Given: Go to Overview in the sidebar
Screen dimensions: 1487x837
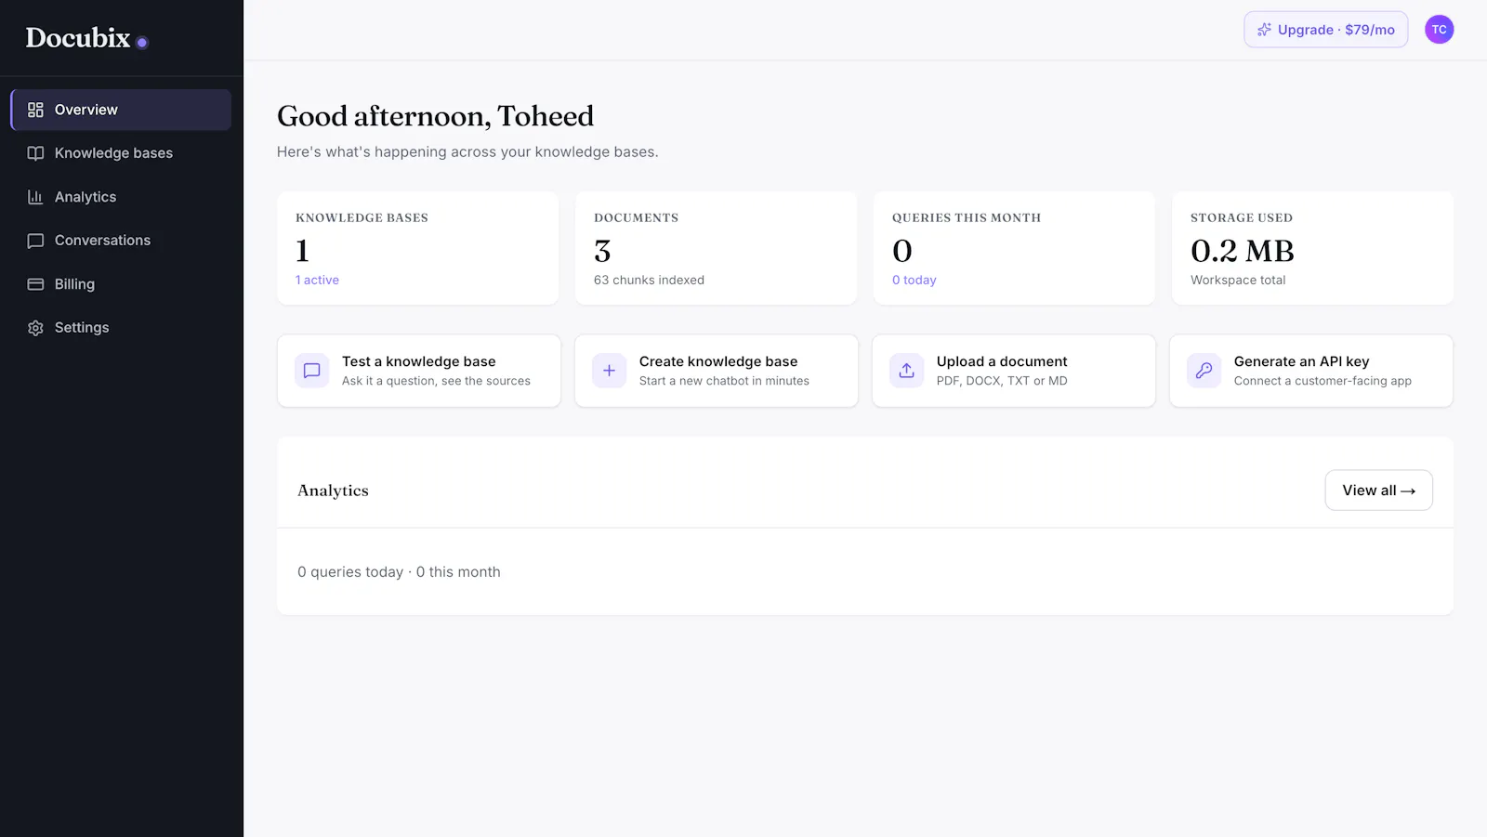Looking at the screenshot, I should click(121, 110).
